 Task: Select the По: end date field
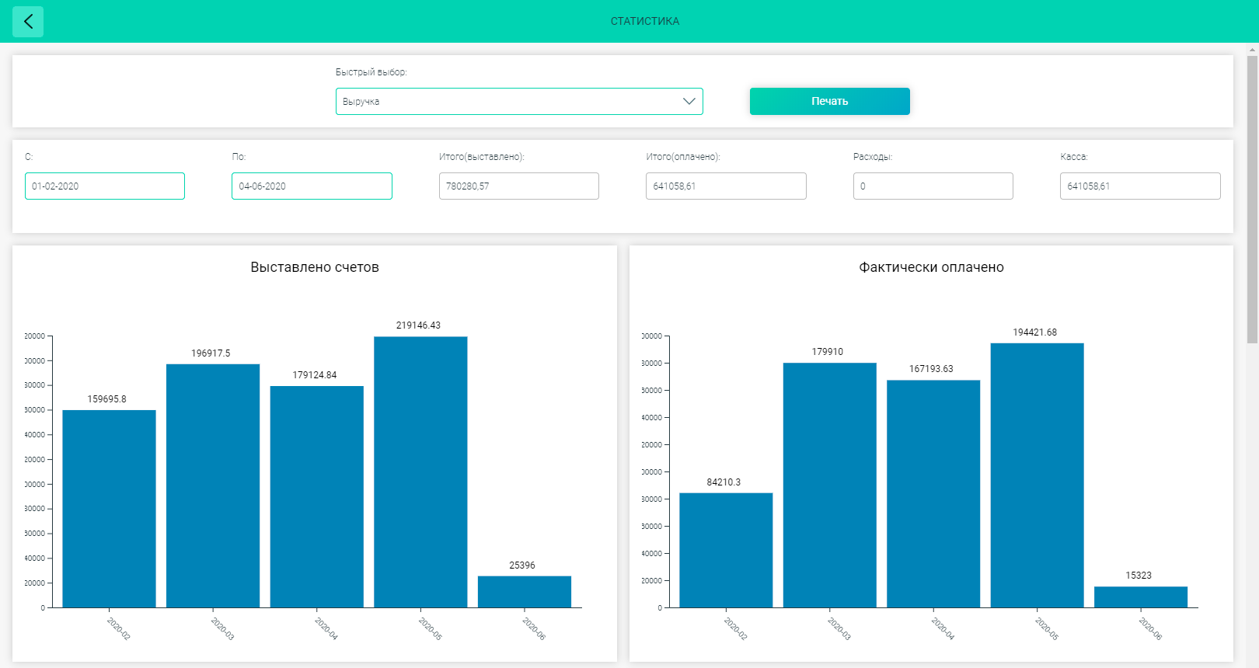coord(312,186)
